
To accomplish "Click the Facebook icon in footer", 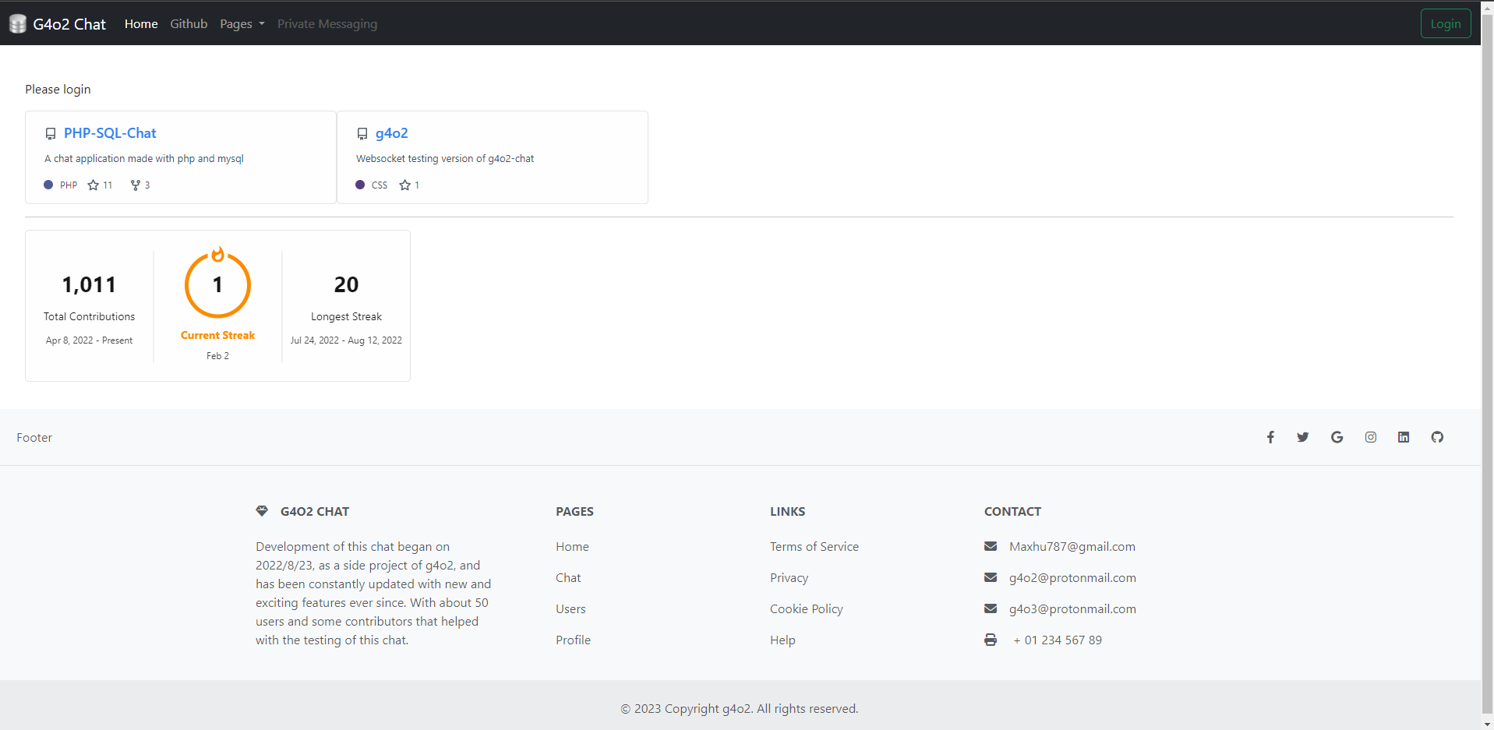I will 1270,437.
